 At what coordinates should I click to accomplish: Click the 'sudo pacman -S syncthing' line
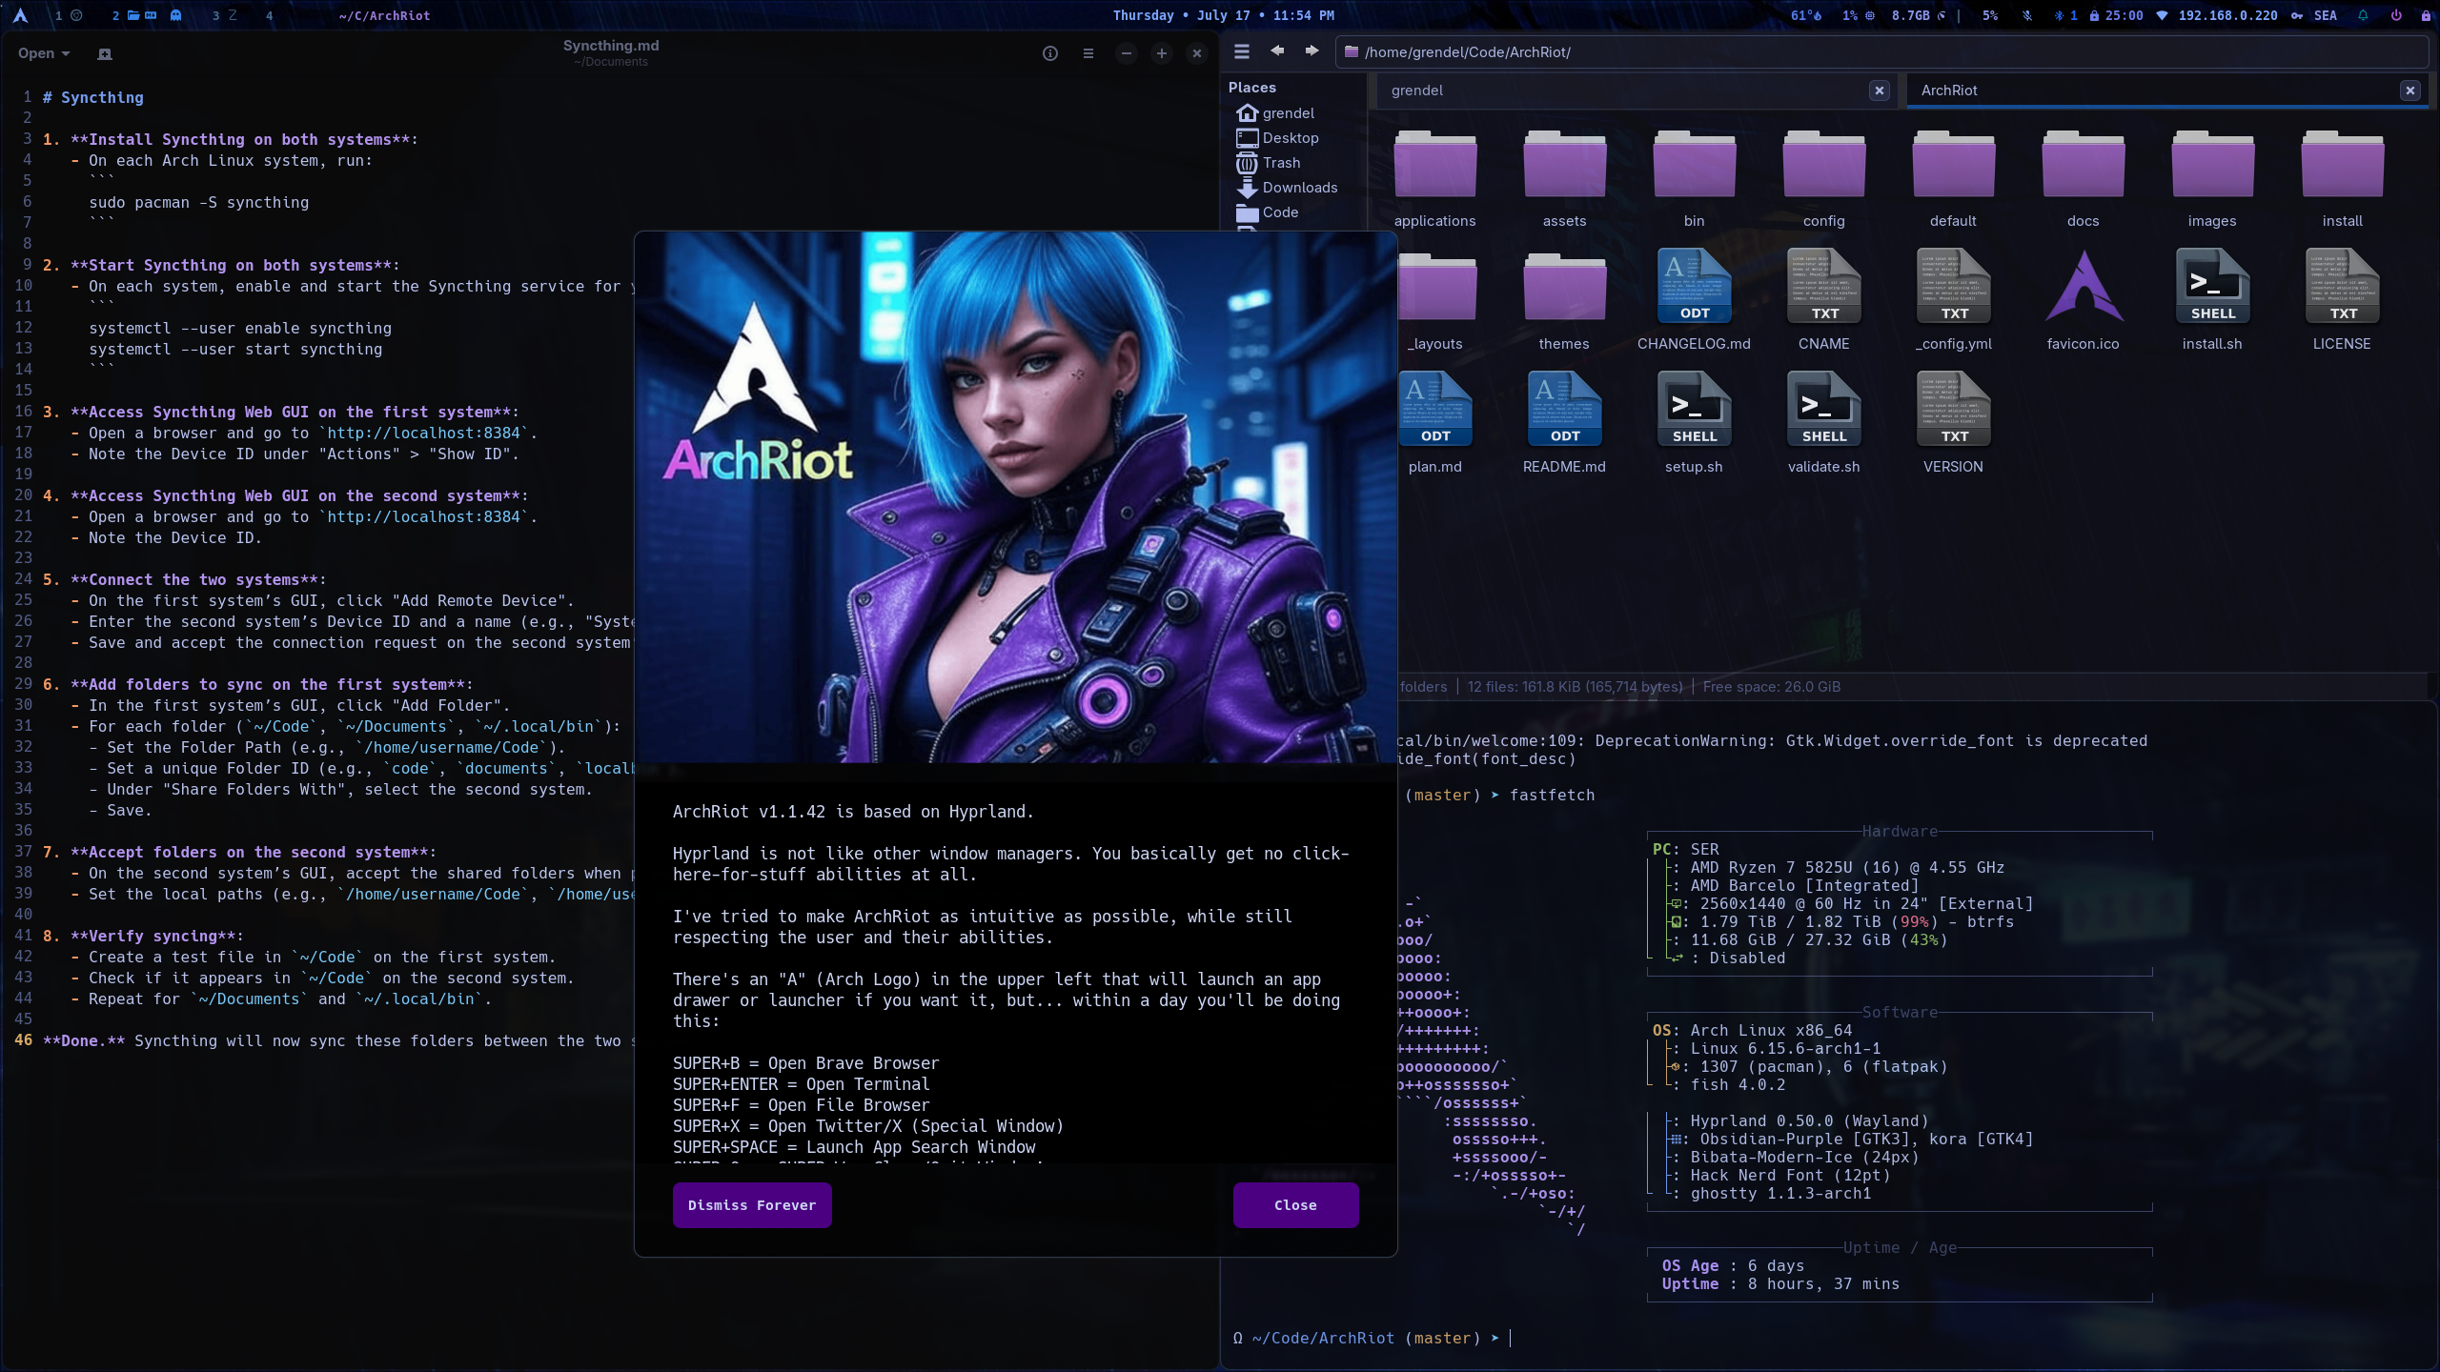(199, 202)
